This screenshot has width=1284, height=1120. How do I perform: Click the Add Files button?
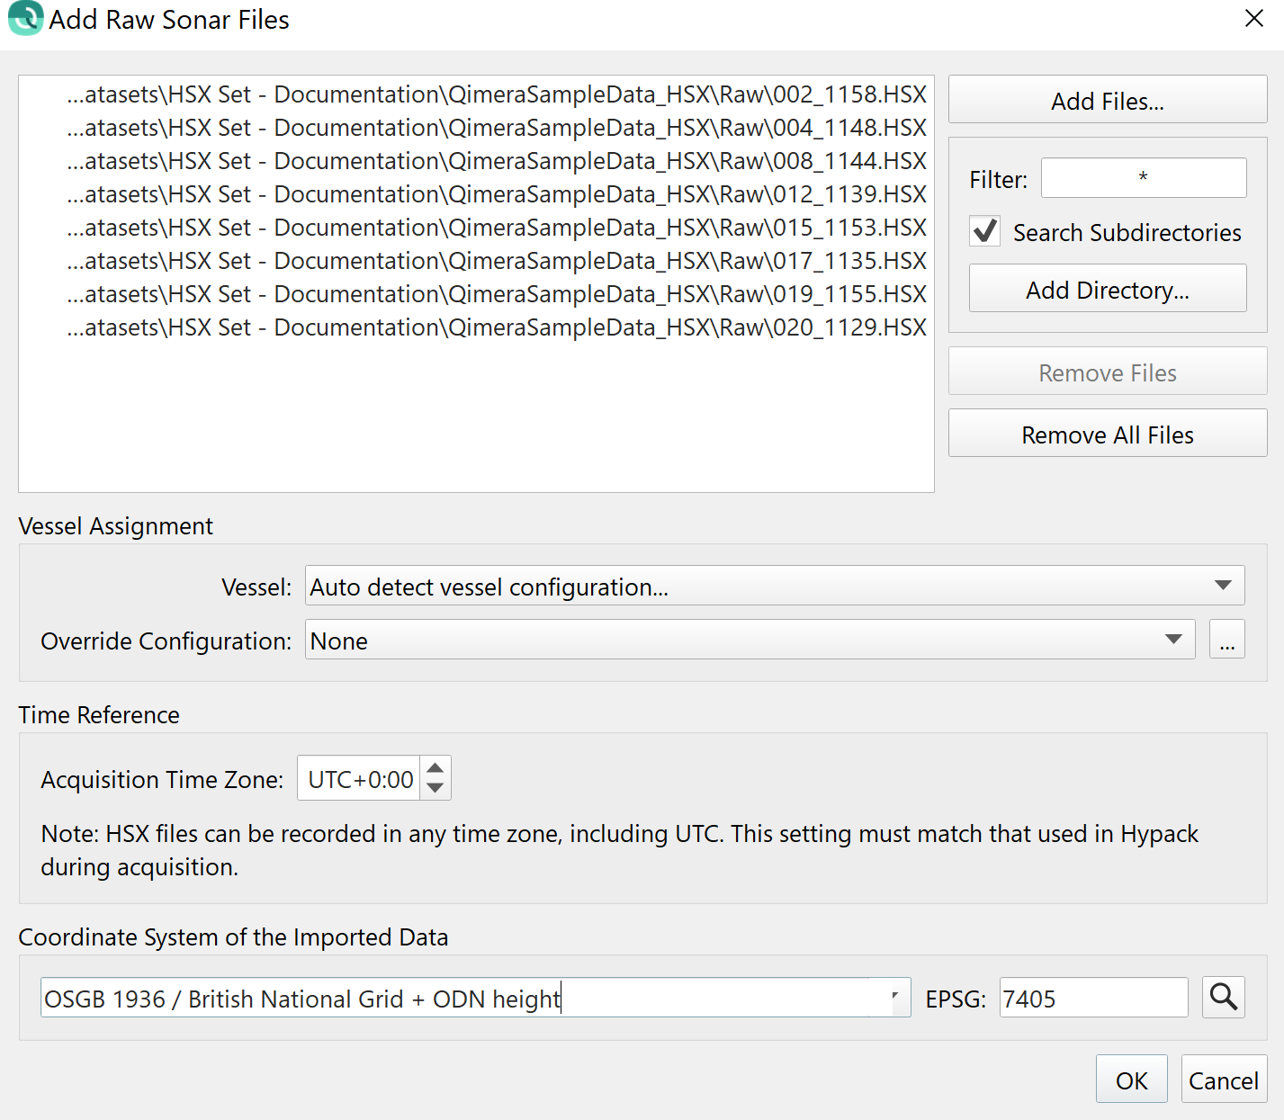click(x=1107, y=101)
